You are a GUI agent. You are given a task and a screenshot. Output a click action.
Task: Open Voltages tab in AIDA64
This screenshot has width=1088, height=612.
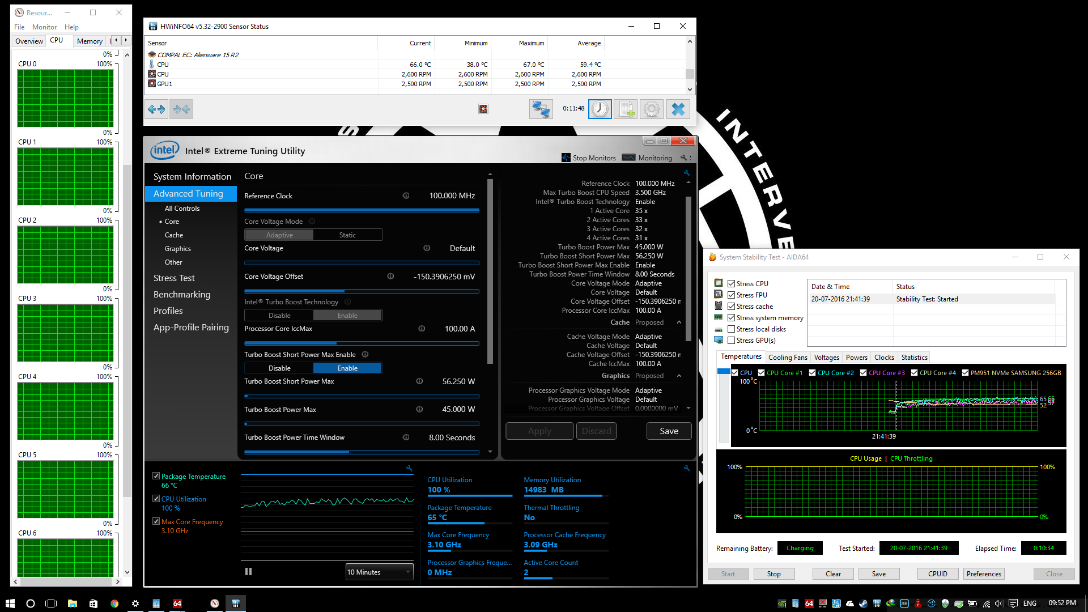pyautogui.click(x=826, y=358)
